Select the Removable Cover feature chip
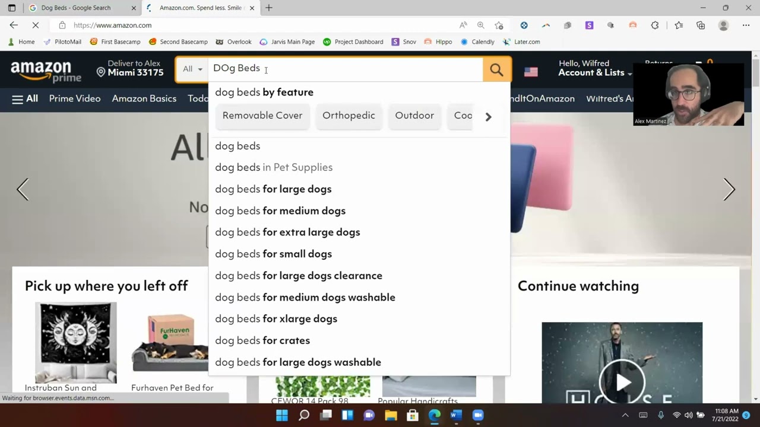 click(262, 116)
